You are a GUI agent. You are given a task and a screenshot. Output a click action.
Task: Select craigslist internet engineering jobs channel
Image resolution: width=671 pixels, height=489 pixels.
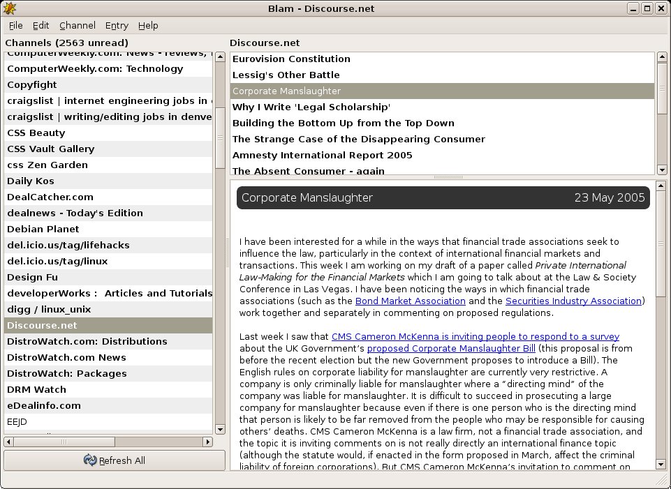click(x=108, y=101)
